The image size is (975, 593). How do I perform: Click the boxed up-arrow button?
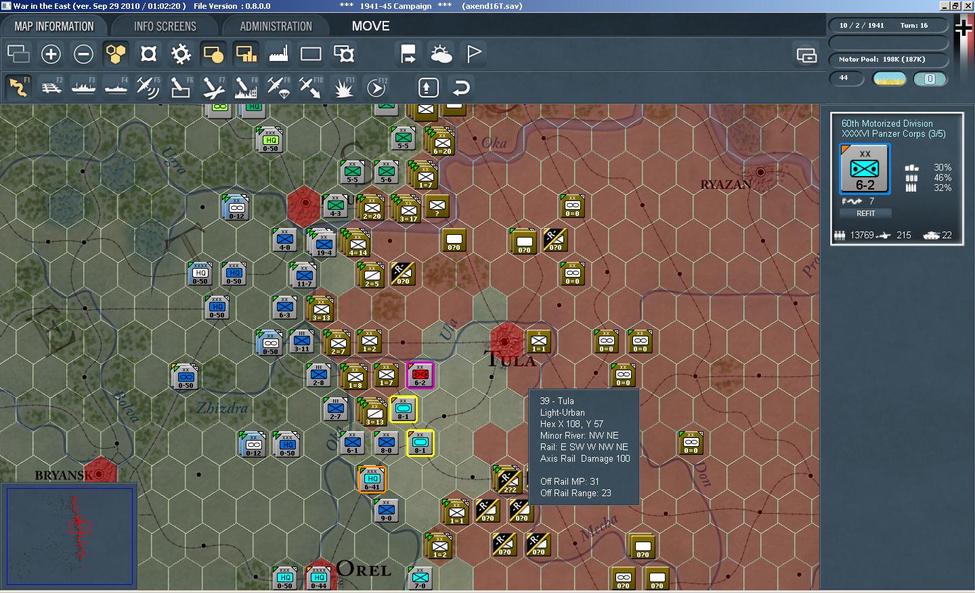428,87
